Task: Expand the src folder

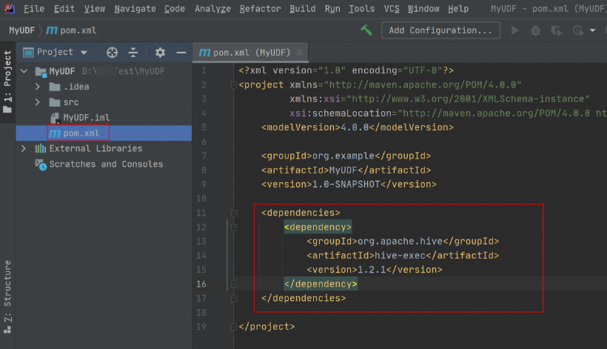Action: (38, 102)
